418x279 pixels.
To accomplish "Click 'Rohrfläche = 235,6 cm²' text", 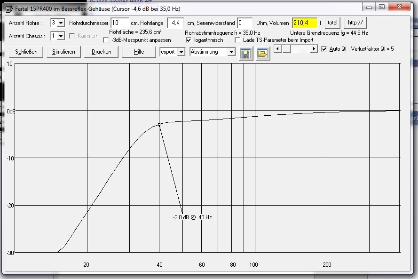I will [x=135, y=32].
